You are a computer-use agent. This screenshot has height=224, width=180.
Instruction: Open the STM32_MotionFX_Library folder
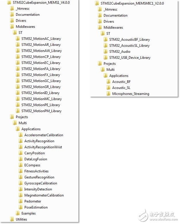41,75
